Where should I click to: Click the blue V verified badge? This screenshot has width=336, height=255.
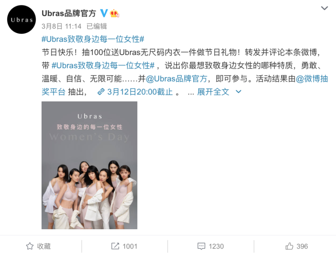(x=104, y=13)
